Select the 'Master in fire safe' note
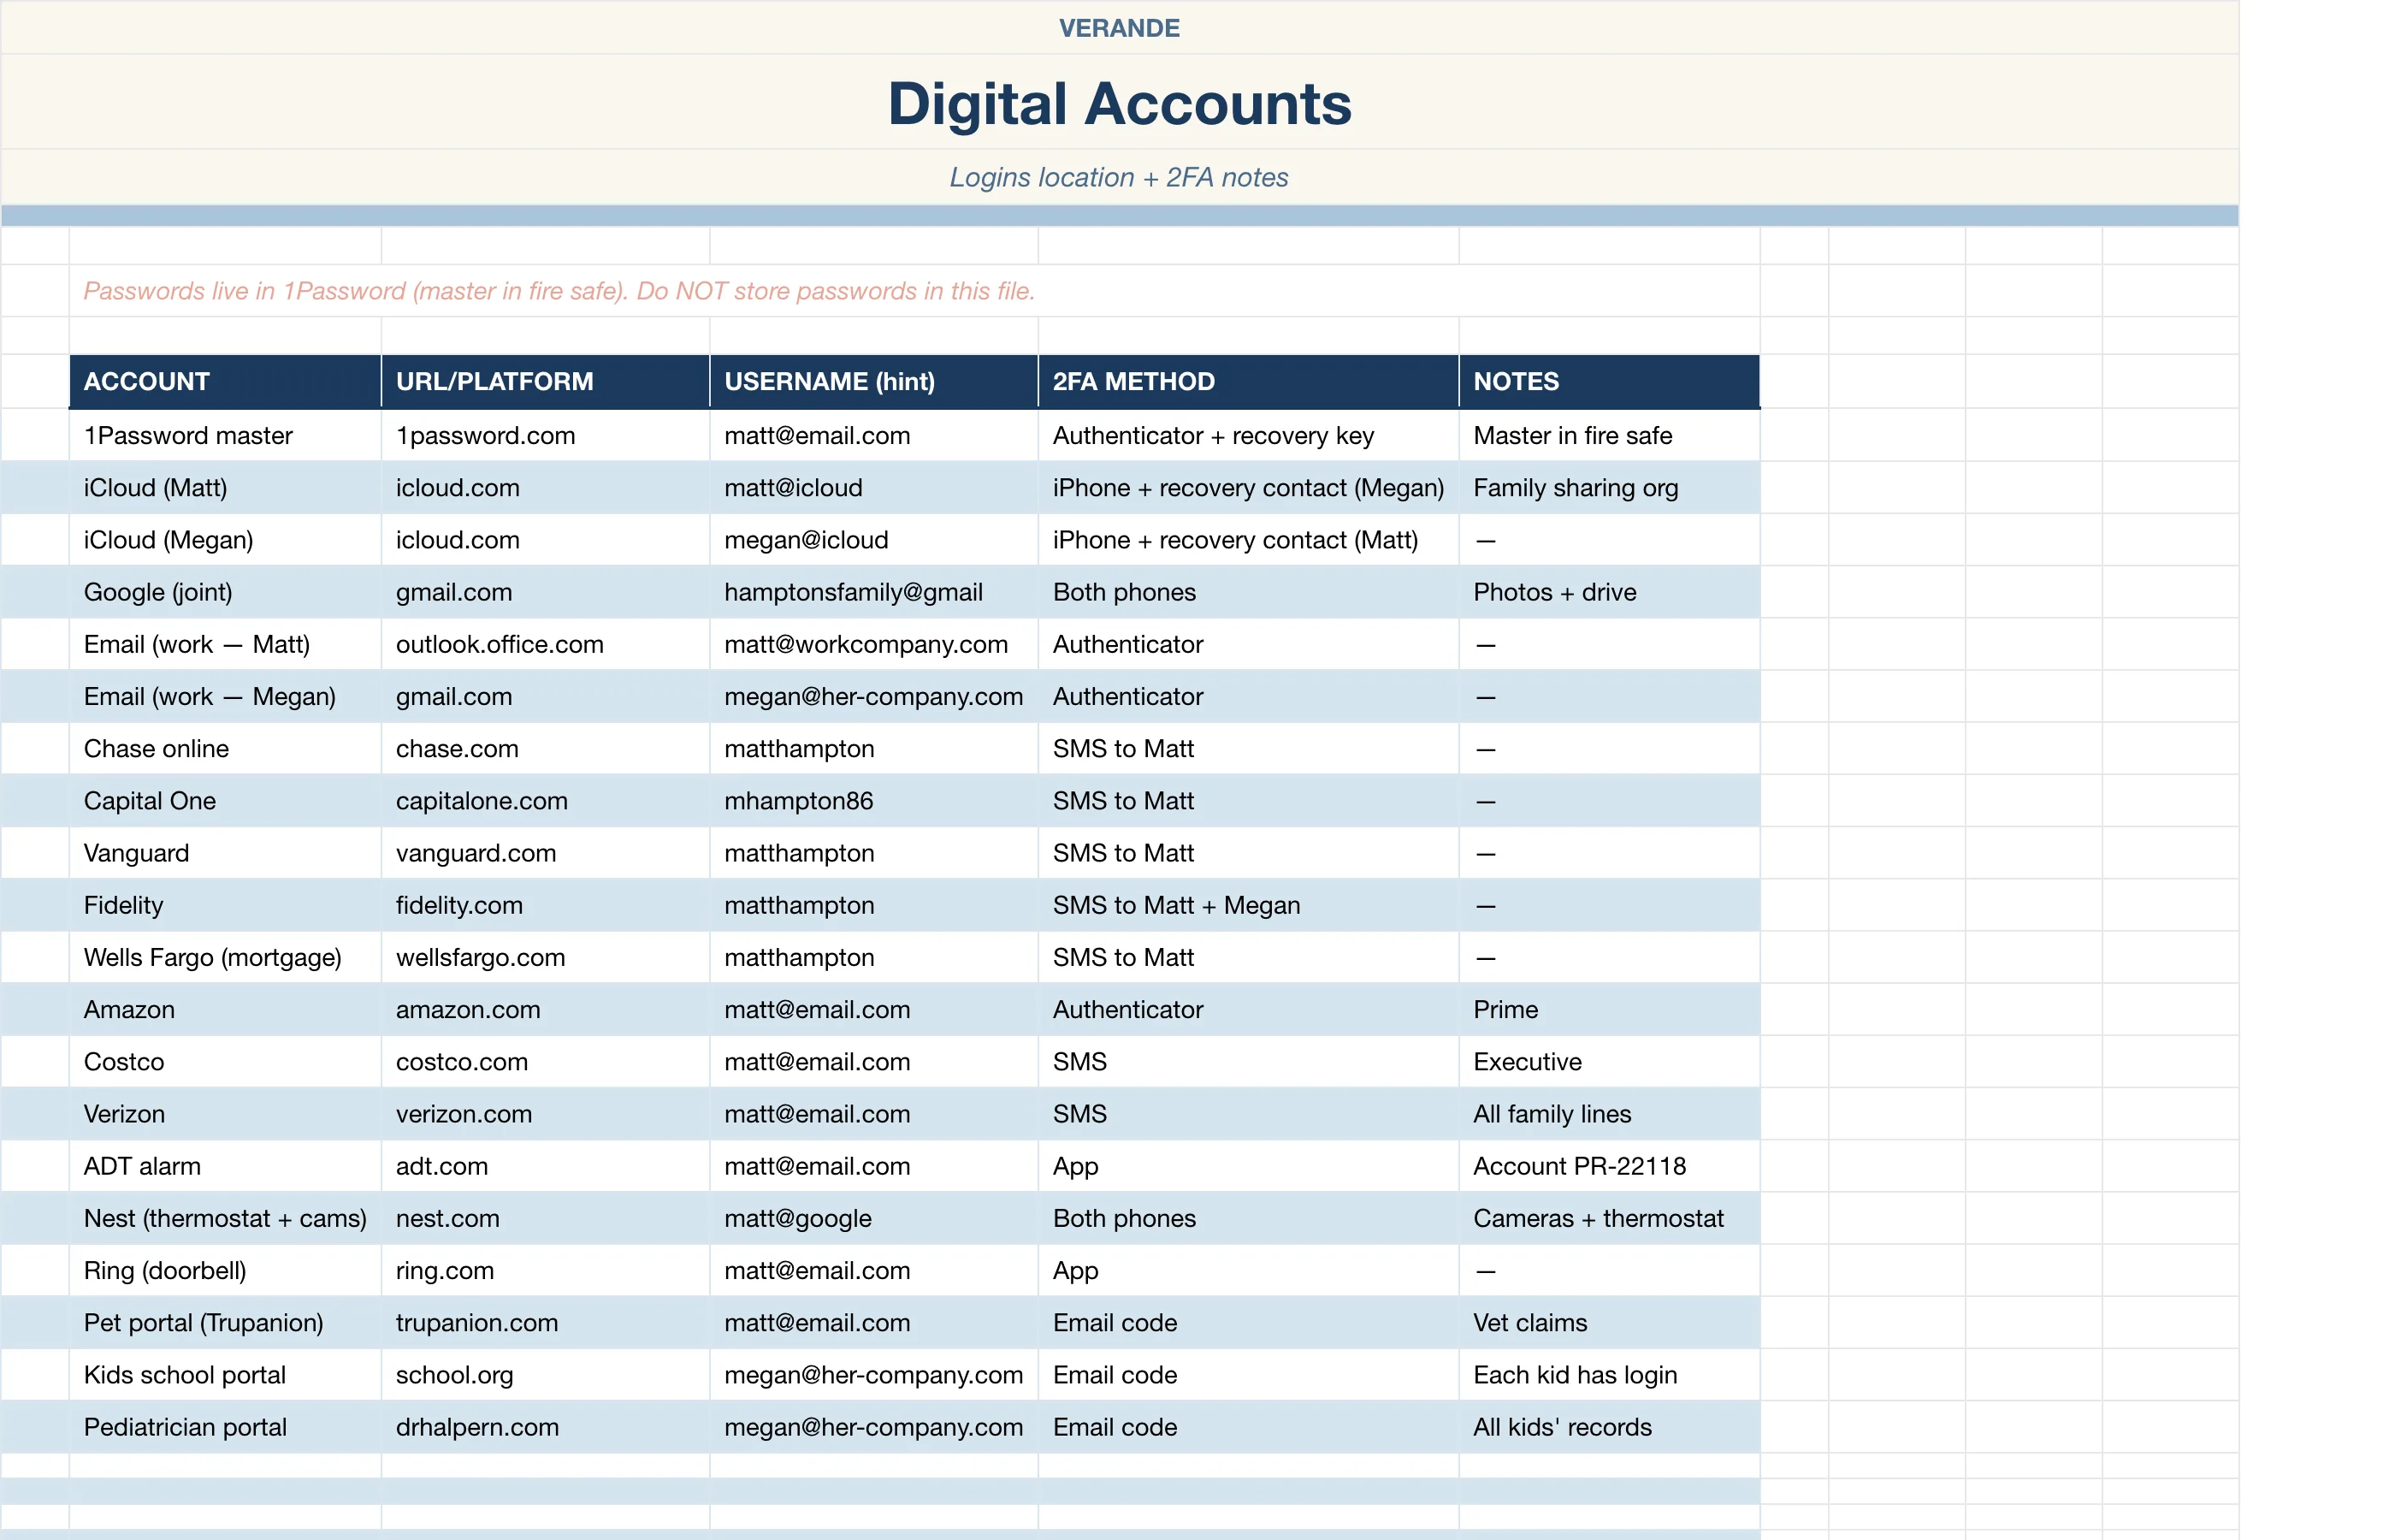This screenshot has width=2395, height=1540. [1609, 435]
